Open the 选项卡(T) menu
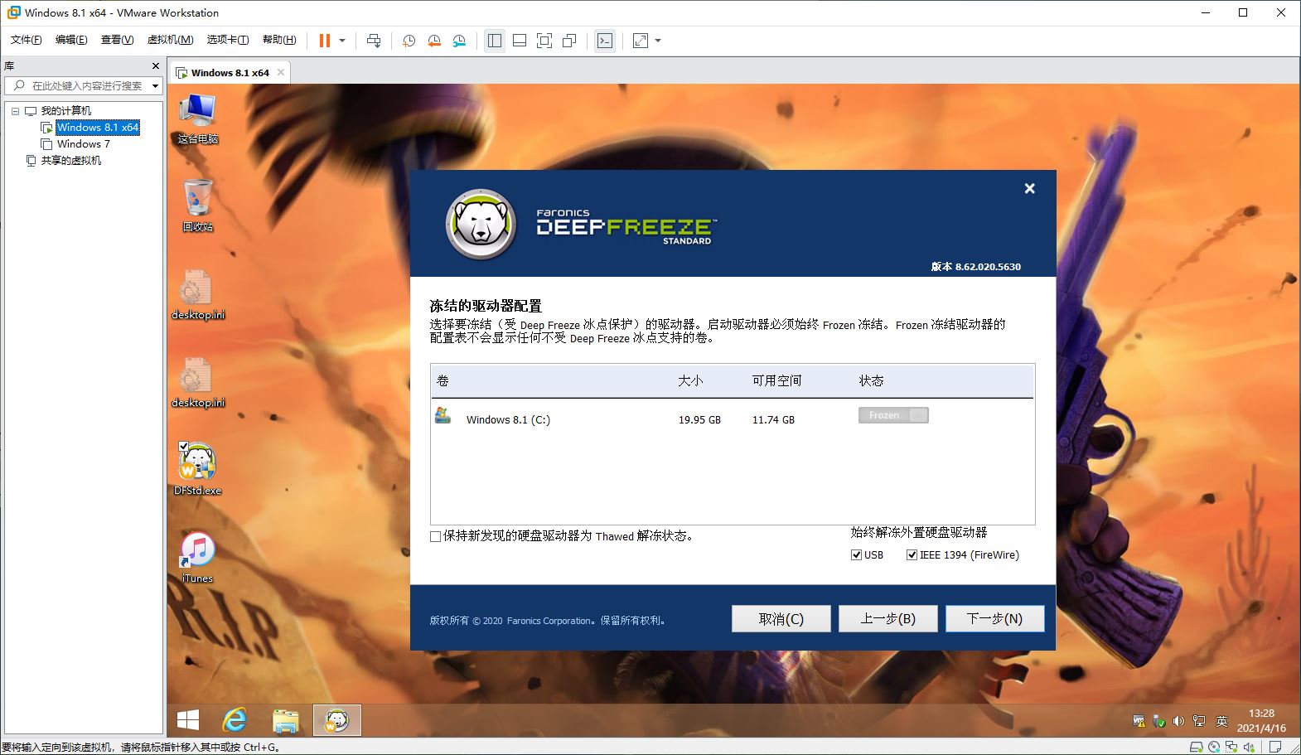Screen dimensions: 1301x755 227,40
